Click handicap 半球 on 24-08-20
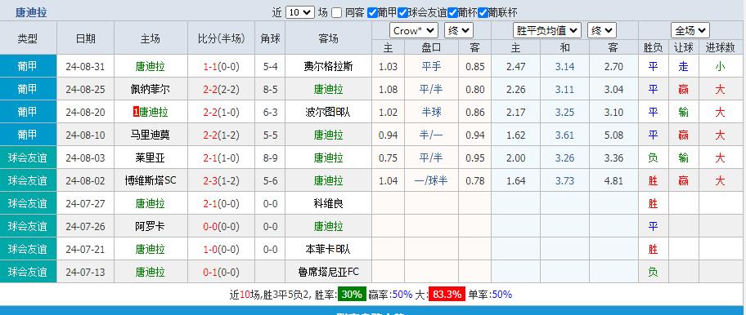 [432, 113]
